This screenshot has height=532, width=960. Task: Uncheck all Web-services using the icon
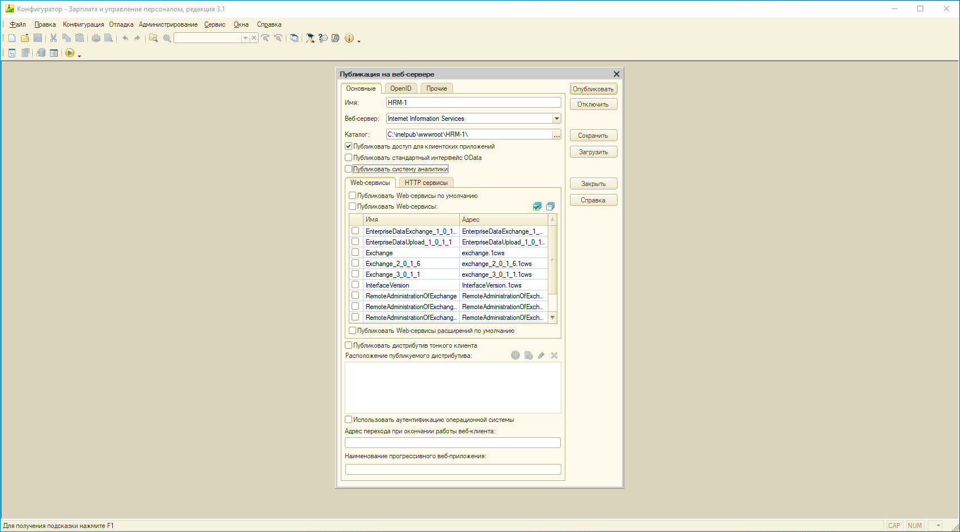pos(550,206)
